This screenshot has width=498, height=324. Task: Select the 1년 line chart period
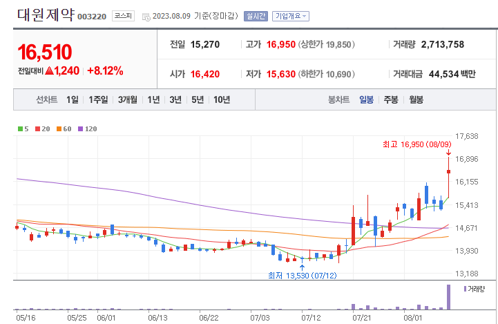(x=153, y=99)
